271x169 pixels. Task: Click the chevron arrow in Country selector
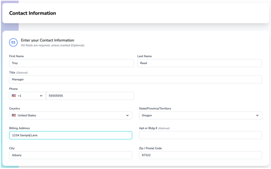click(127, 116)
